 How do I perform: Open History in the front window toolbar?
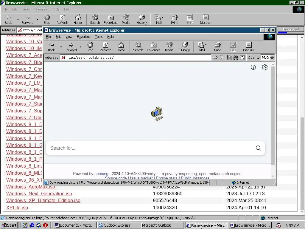click(x=185, y=47)
